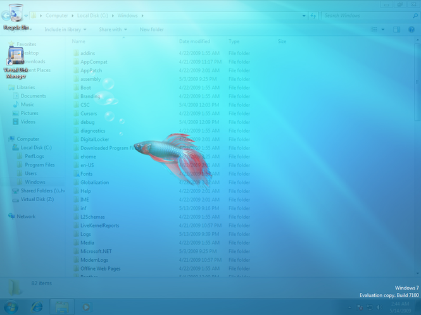Click the Type column header

(x=234, y=41)
